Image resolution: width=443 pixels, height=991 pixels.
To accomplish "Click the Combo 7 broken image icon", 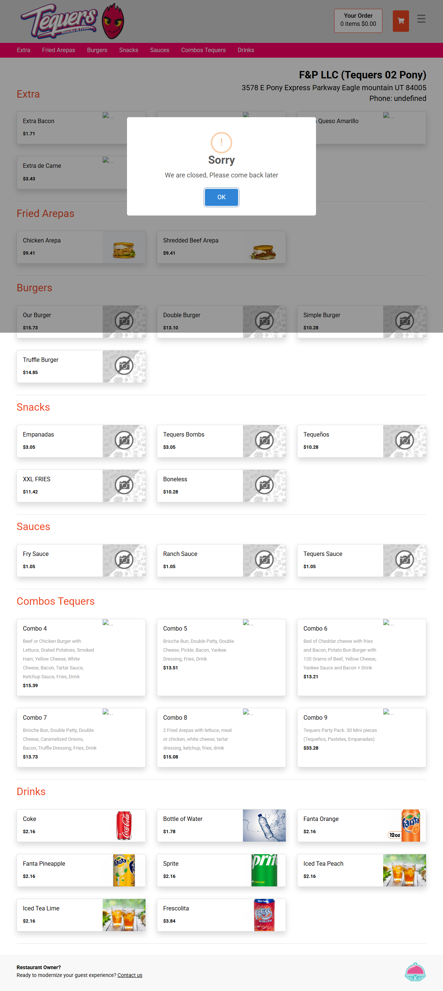I will tap(107, 712).
